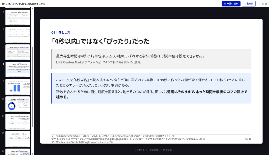Click the thumbnail list scroll-up arrow
Image resolution: width=269 pixels, height=155 pixels.
point(32,9)
